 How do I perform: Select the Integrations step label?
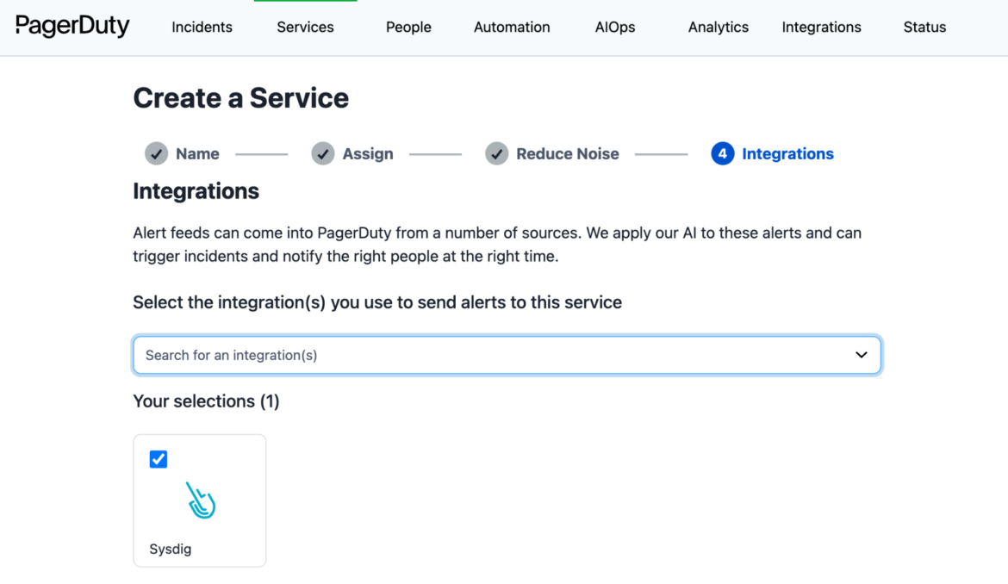[787, 153]
